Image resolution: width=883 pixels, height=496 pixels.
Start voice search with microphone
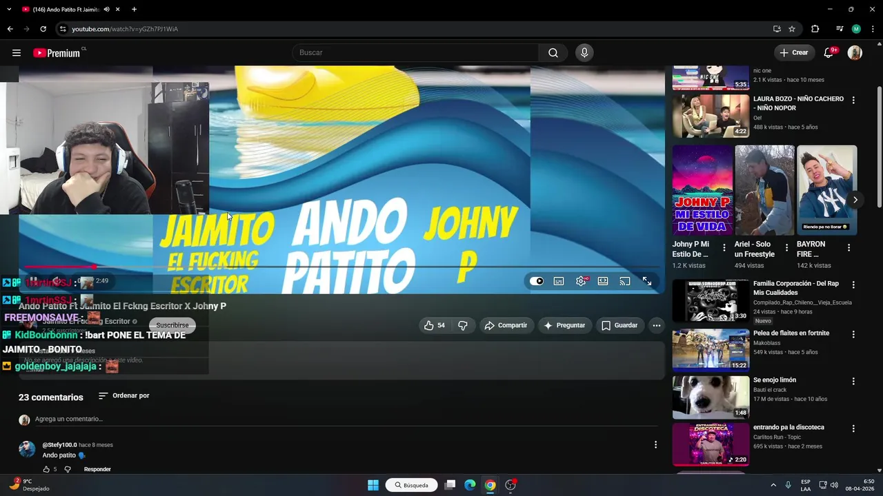(584, 53)
